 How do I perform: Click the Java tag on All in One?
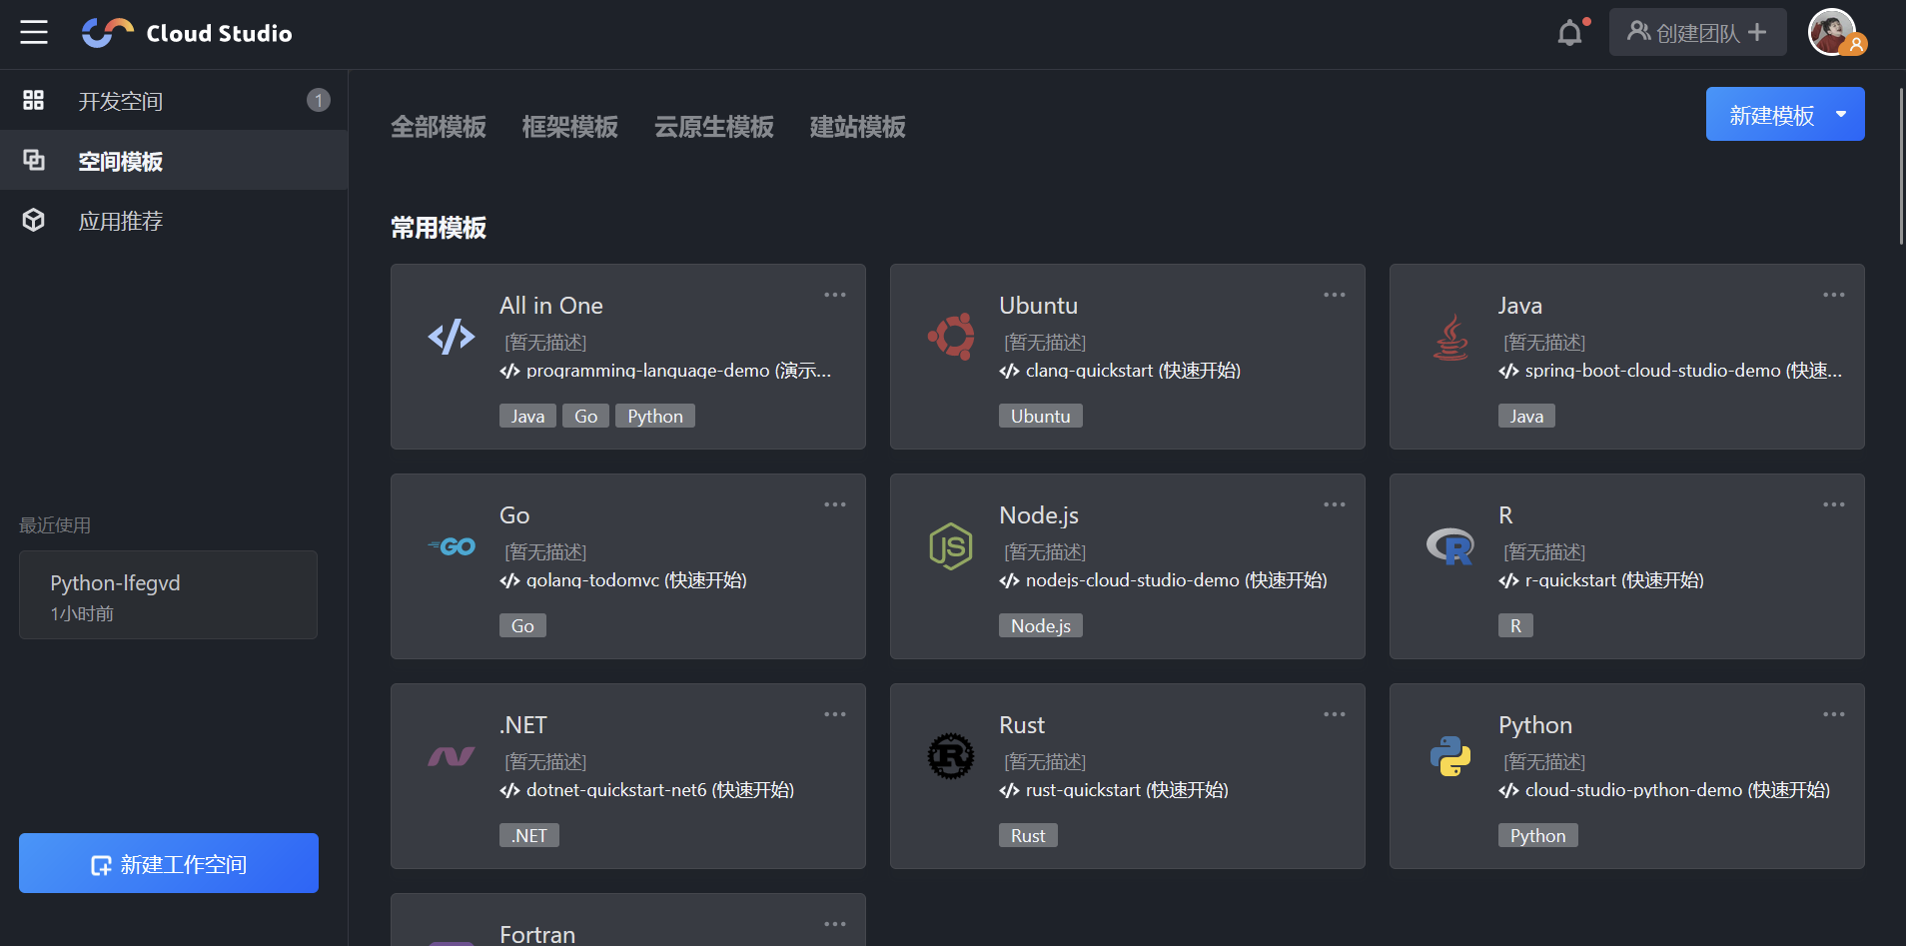tap(527, 416)
